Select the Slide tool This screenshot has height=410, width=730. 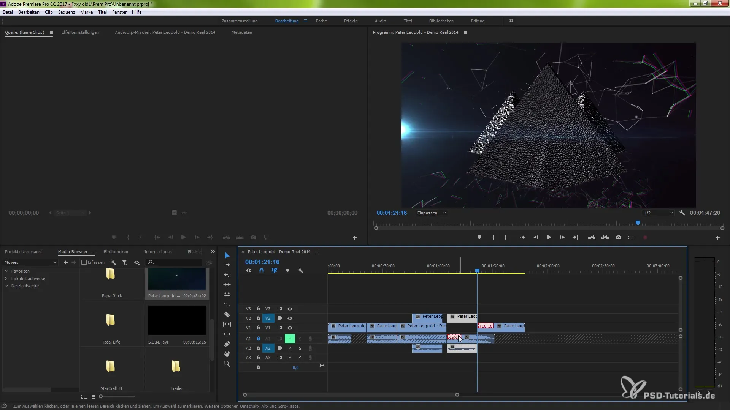coord(227,334)
